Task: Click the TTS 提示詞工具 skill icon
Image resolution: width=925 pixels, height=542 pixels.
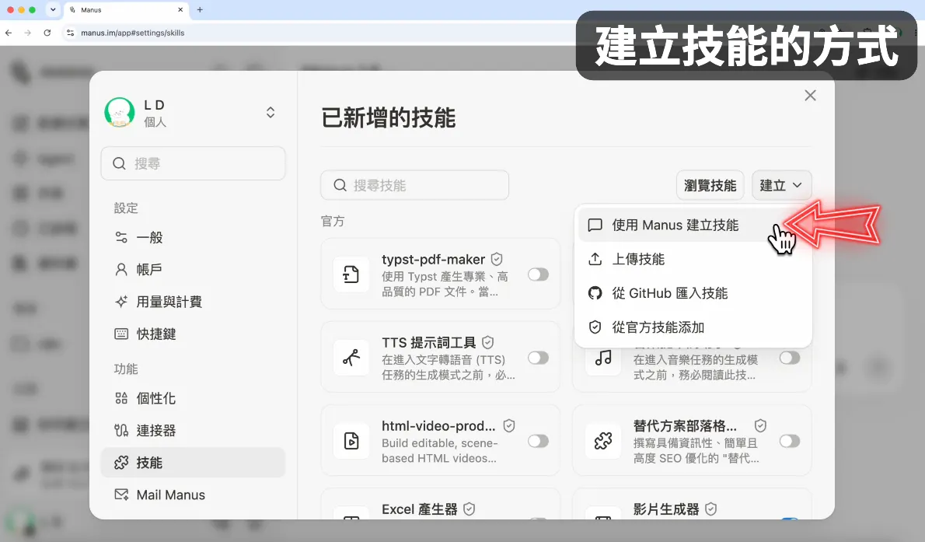Action: [x=351, y=358]
